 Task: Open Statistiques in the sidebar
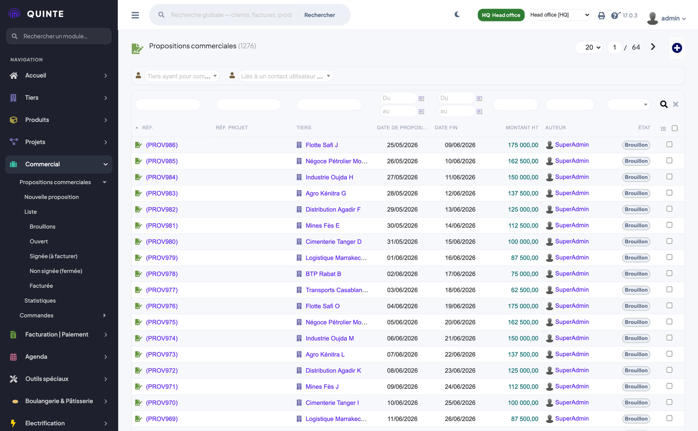point(40,301)
